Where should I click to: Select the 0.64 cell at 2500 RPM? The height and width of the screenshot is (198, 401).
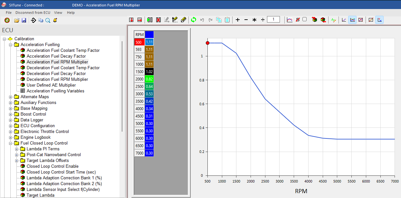pos(149,86)
